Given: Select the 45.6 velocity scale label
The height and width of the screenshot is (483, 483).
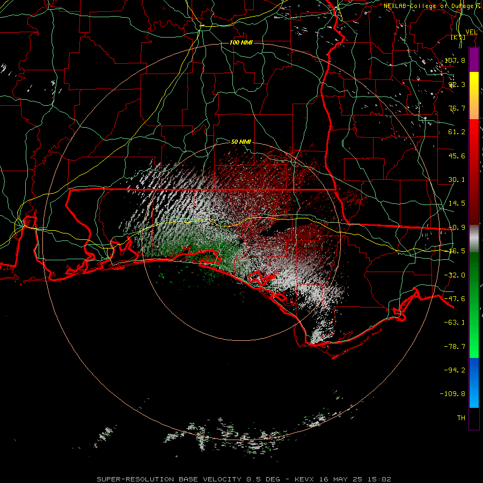Looking at the screenshot, I should coord(457,156).
